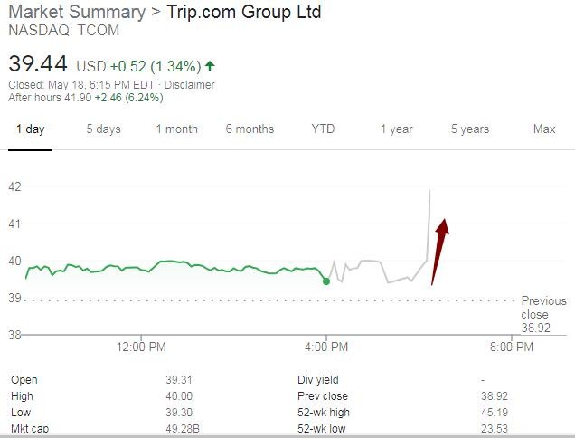Switch to the 1 day tab

30,129
